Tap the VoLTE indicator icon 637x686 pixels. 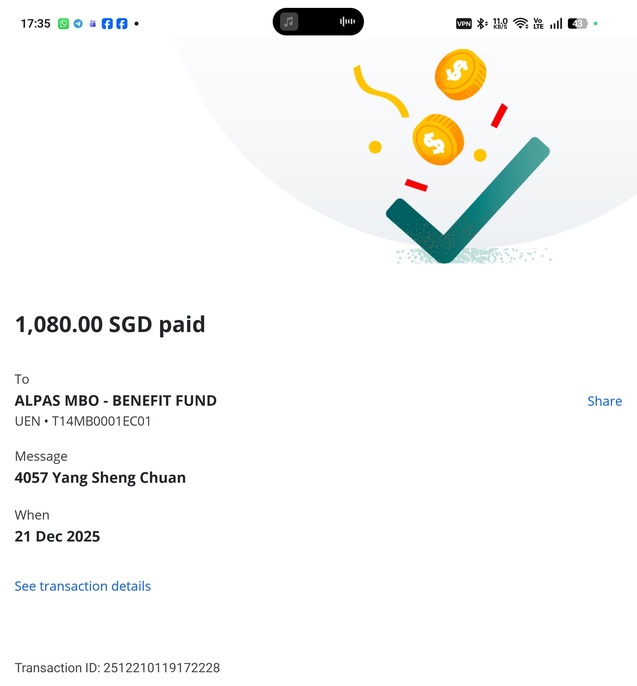[538, 23]
